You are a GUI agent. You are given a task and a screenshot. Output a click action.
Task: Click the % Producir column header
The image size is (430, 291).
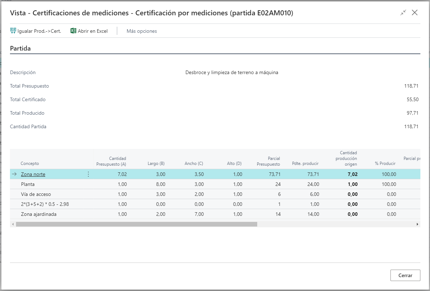pos(385,163)
